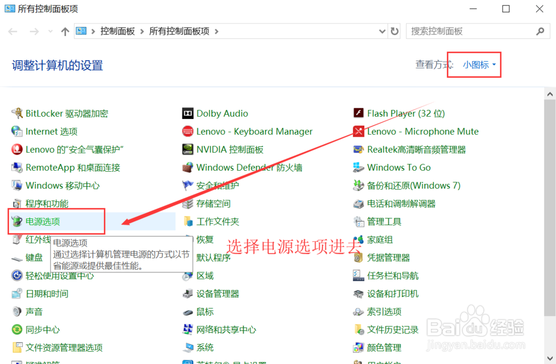This screenshot has height=364, width=556.
Task: Click the 控制面板 breadcrumb
Action: 118,31
